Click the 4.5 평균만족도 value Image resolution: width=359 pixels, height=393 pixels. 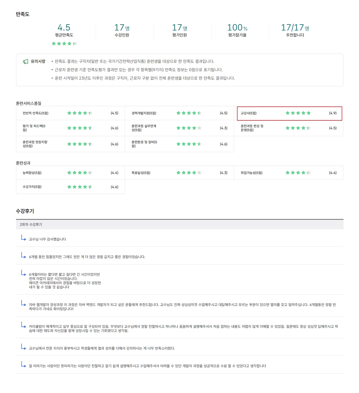(64, 27)
